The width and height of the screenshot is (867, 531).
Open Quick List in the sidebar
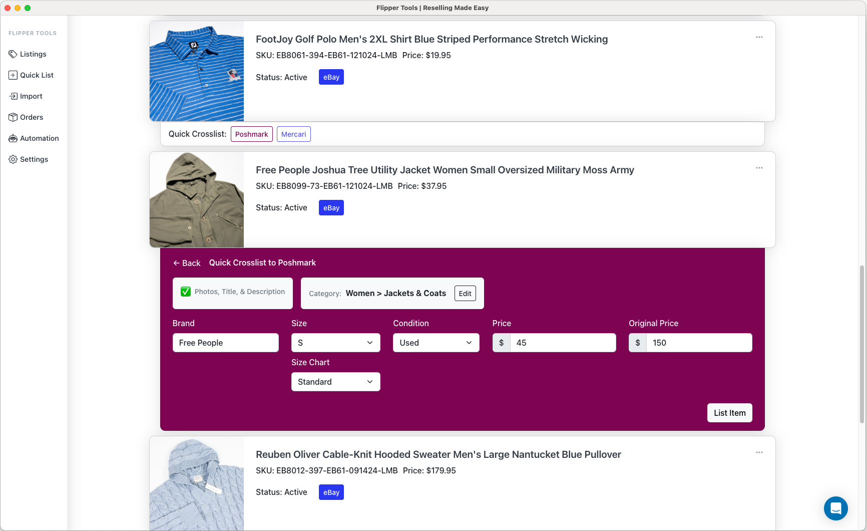pos(31,75)
